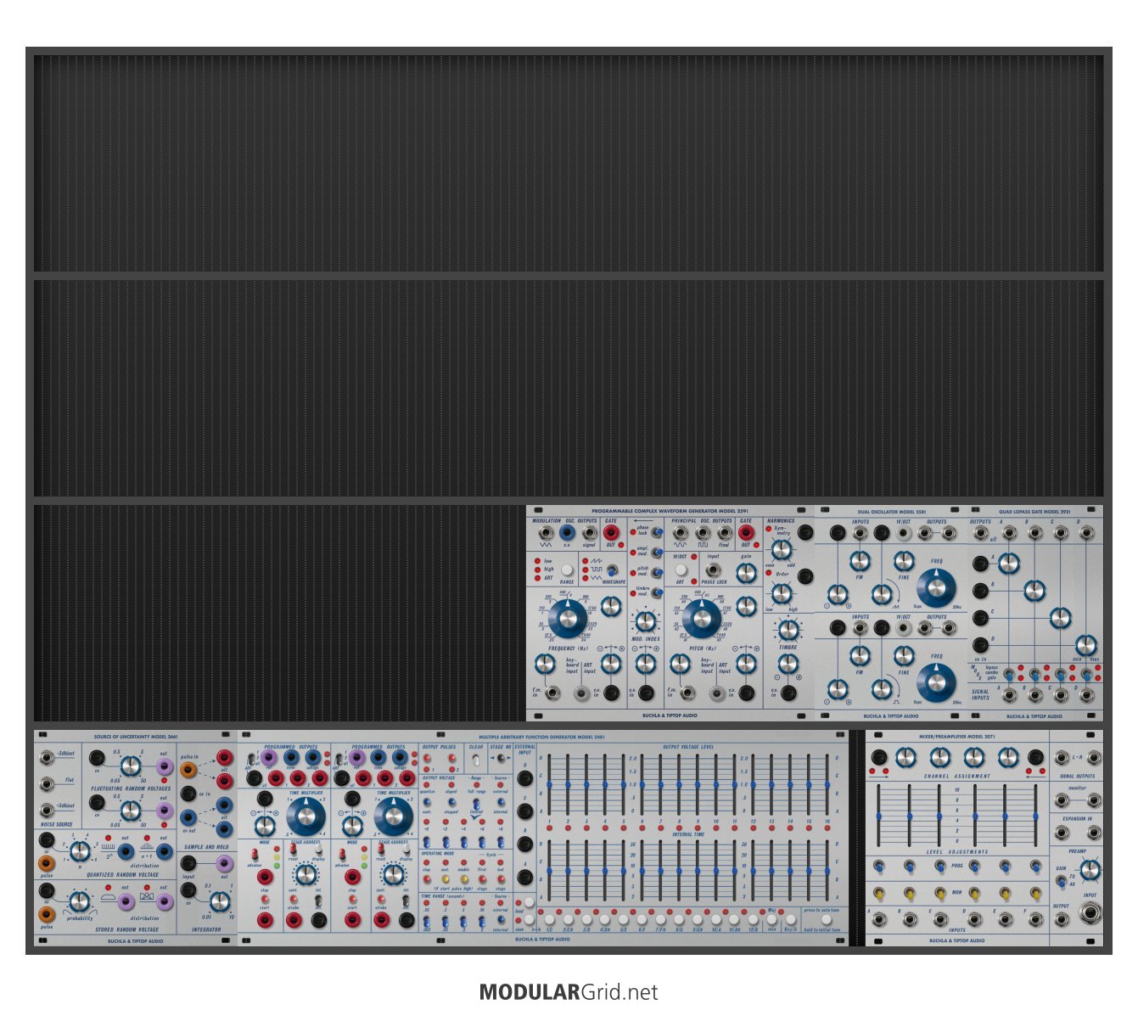1138x1010 pixels.
Task: Toggle the PREAMP GAIN 70/40 switch
Action: pos(1060,881)
